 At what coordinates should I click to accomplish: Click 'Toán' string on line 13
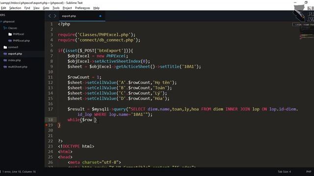tap(160, 88)
